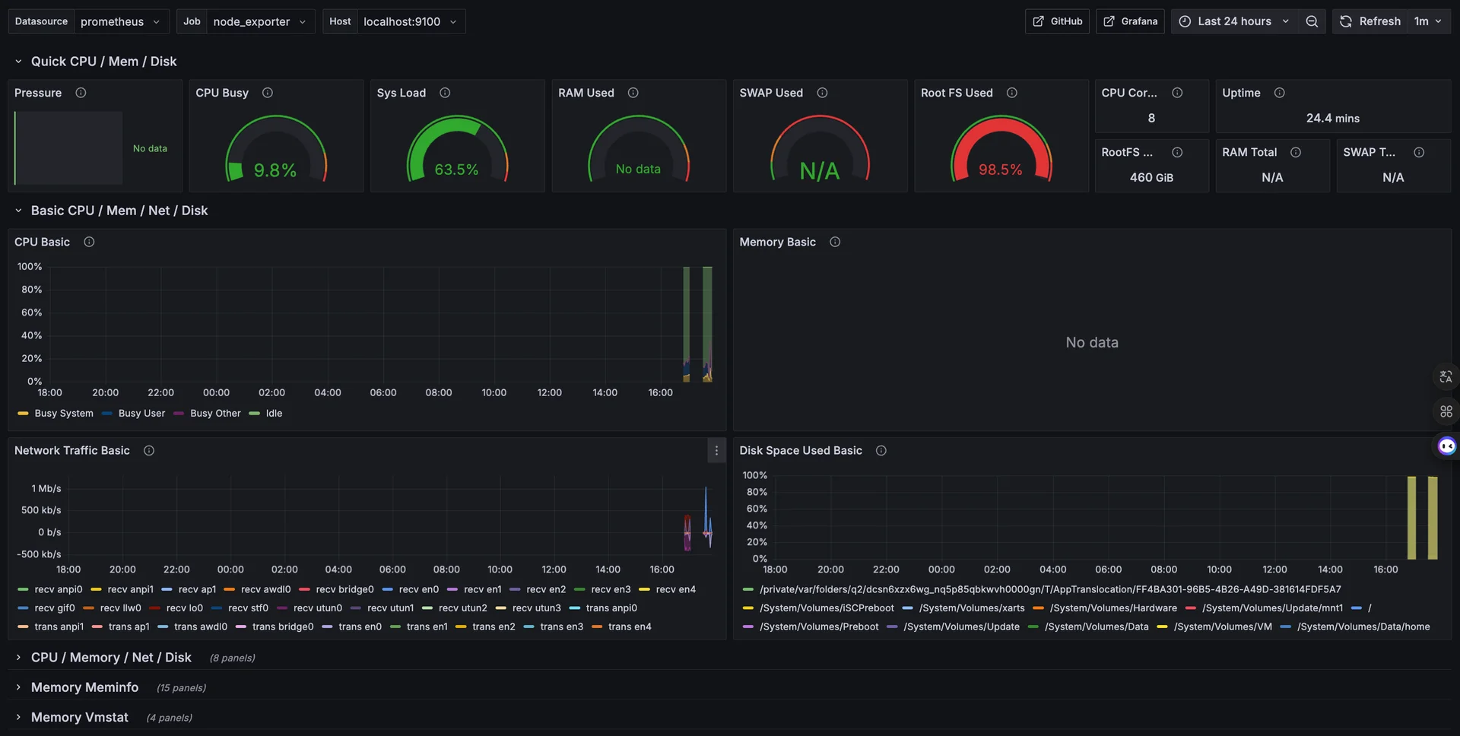Viewport: 1460px width, 736px height.
Task: Open the Job node_exporter dropdown
Action: [259, 21]
